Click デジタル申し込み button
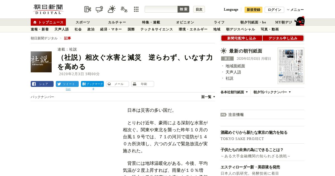The height and width of the screenshot is (176, 335). click(283, 38)
